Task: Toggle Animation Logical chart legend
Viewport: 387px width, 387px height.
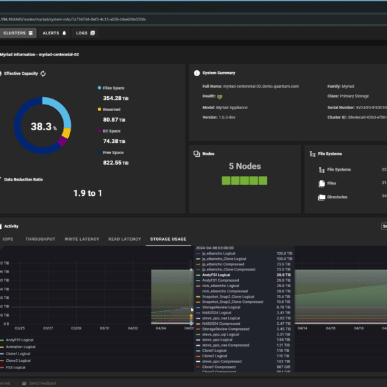Action: point(18,347)
